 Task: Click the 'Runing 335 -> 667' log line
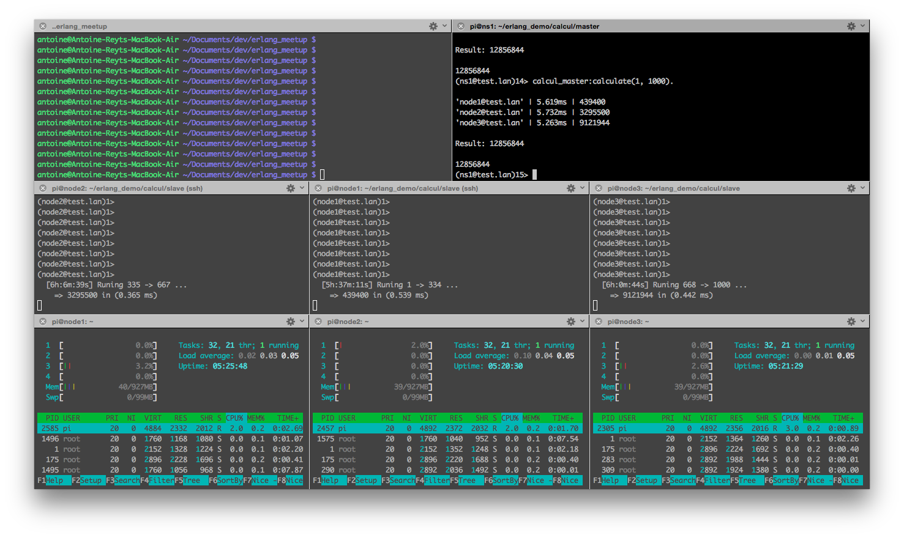(116, 285)
